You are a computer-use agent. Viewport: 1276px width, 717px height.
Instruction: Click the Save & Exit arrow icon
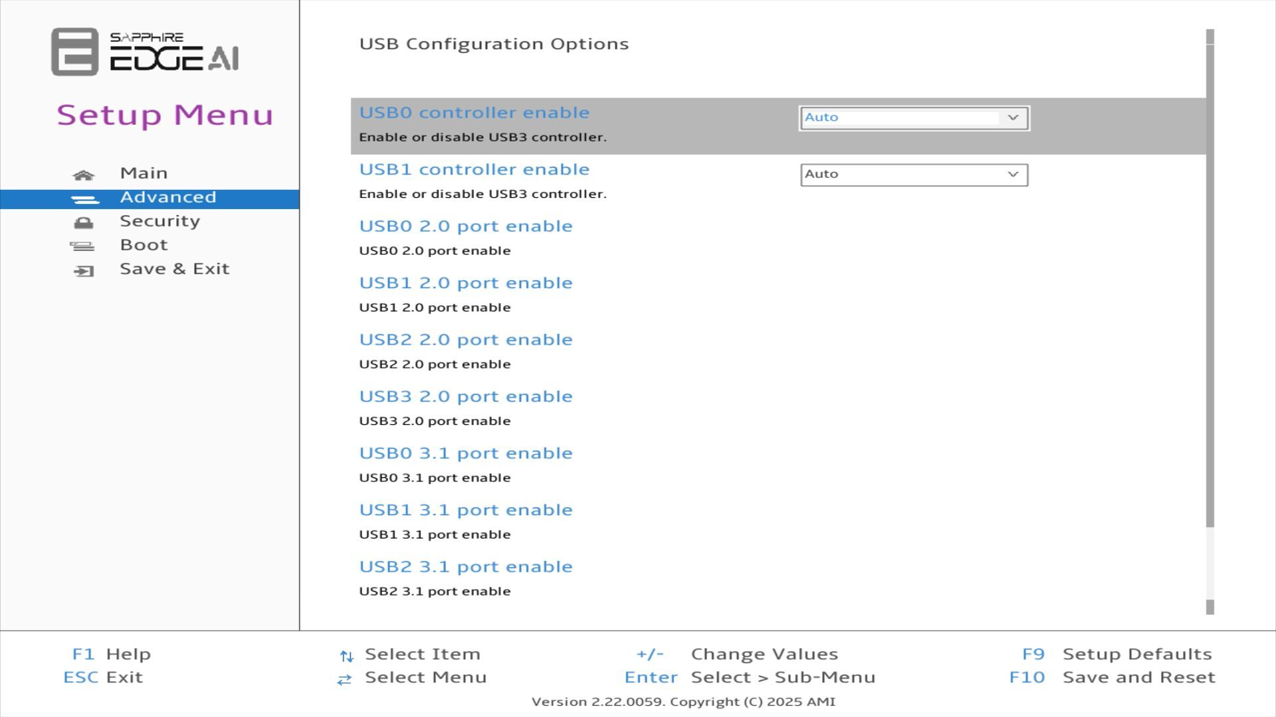(83, 271)
